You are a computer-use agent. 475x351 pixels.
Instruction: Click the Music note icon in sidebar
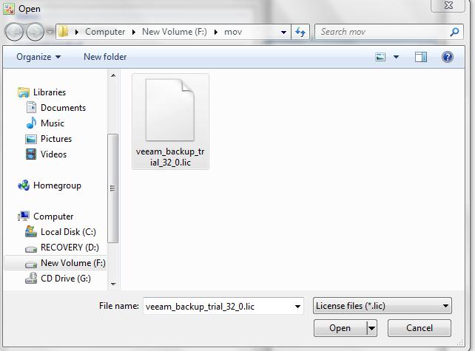coord(31,123)
